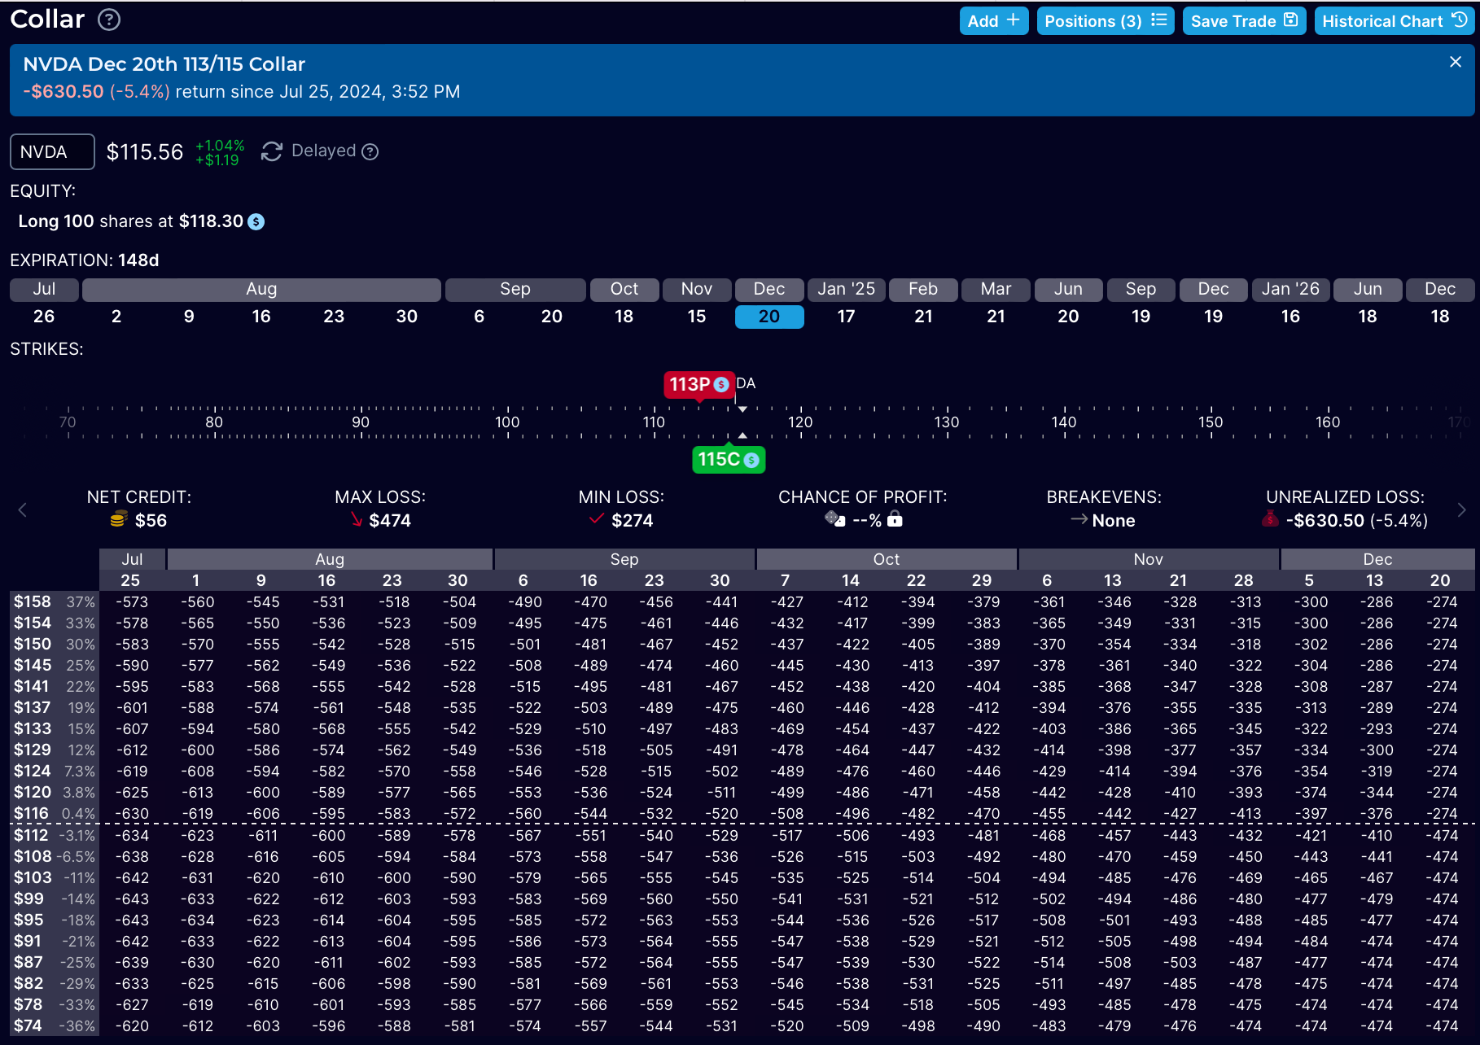Go to previous stats with left chevron
The height and width of the screenshot is (1045, 1480).
pos(23,510)
